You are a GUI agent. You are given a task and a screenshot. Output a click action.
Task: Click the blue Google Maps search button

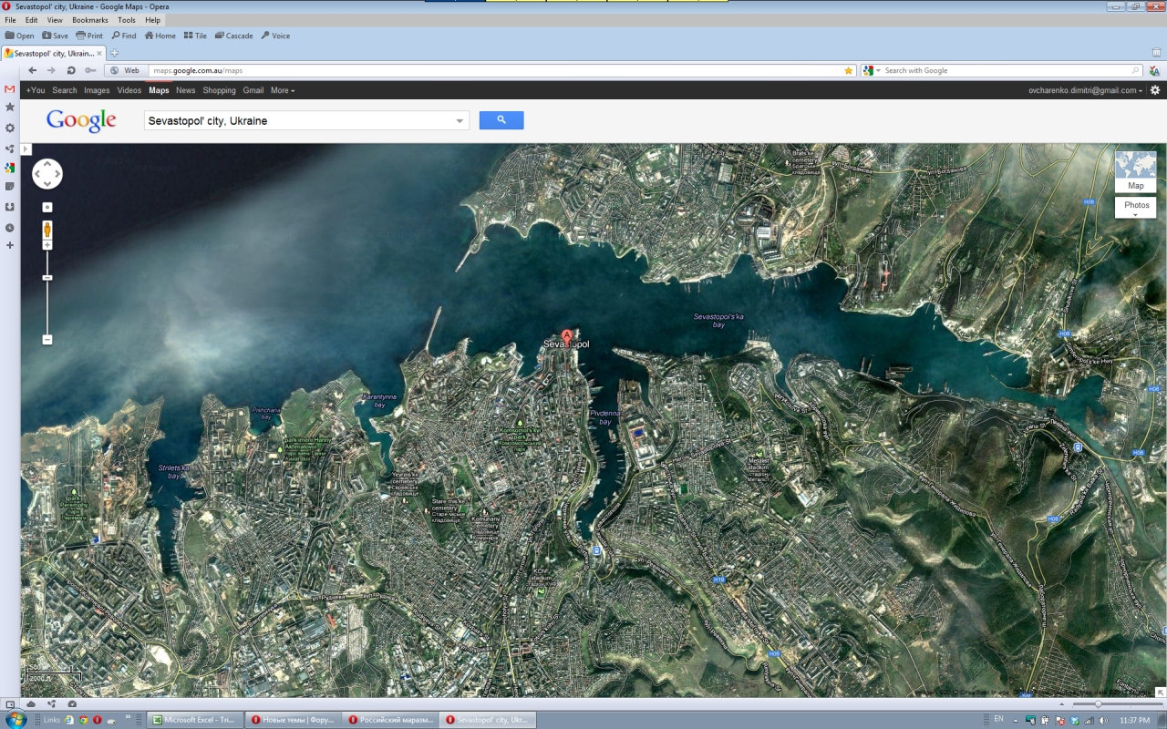501,120
